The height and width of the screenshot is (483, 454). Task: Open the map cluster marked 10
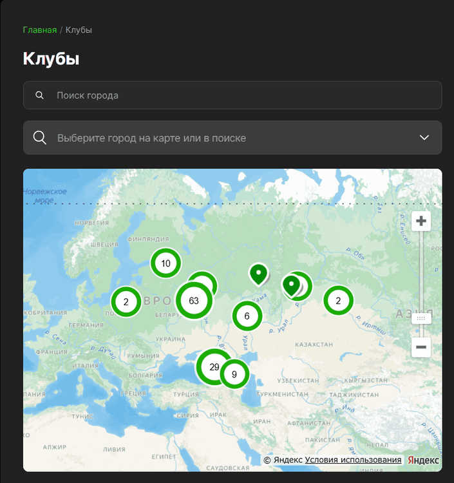pos(166,263)
